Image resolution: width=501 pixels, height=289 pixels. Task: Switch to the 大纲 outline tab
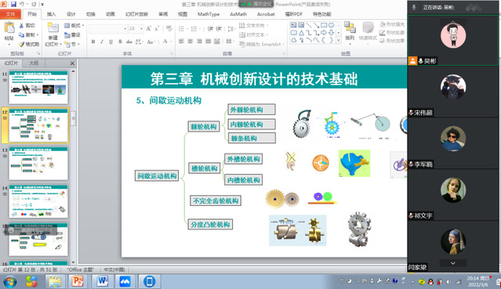[34, 63]
